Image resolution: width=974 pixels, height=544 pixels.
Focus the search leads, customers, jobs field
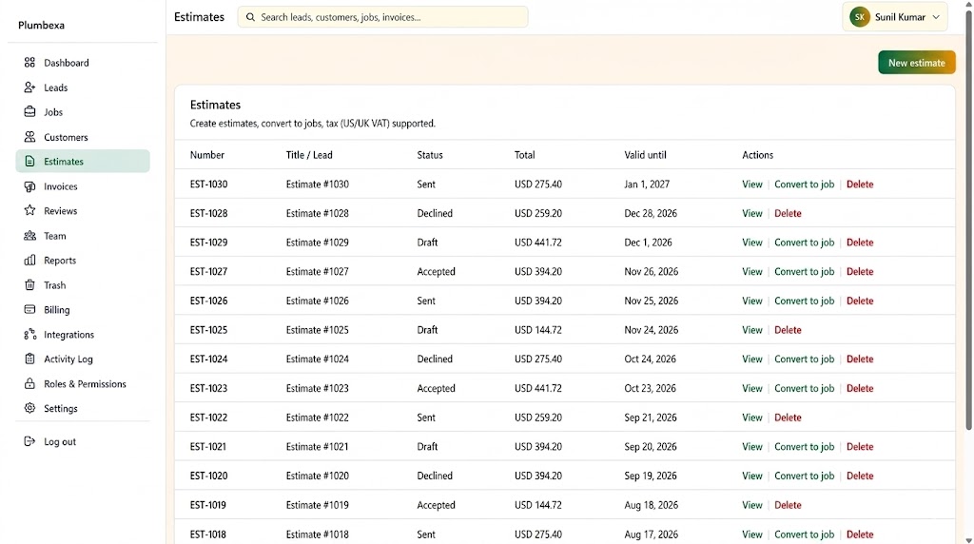click(382, 17)
